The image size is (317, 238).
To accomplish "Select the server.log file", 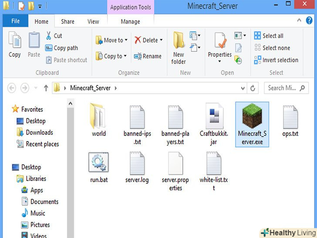I will coord(137,167).
